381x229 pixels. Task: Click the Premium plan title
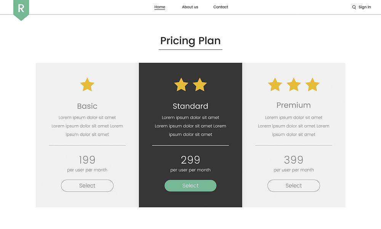point(293,105)
